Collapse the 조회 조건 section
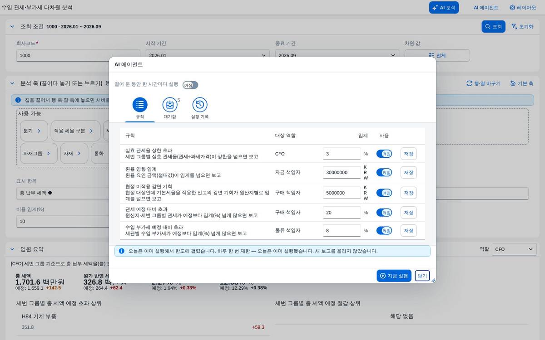The width and height of the screenshot is (545, 340). [12, 26]
